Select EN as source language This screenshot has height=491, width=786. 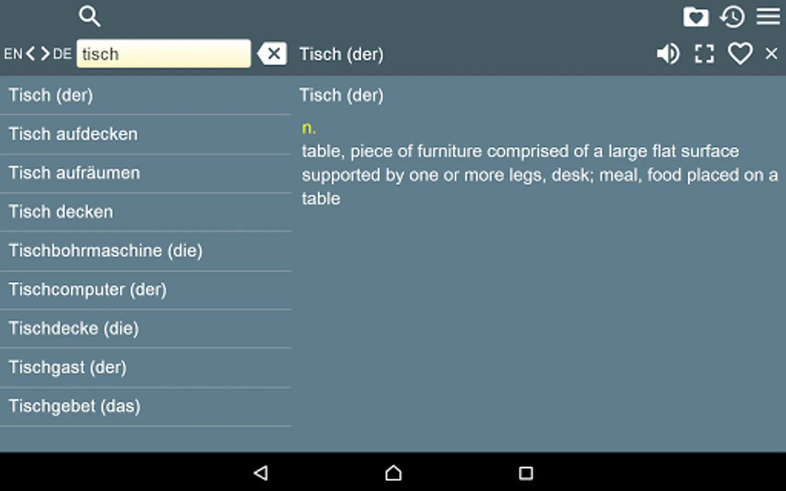(x=13, y=53)
